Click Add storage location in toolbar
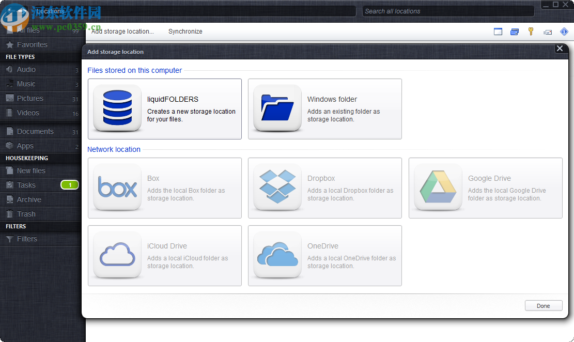Viewport: 574px width, 342px height. click(x=123, y=32)
